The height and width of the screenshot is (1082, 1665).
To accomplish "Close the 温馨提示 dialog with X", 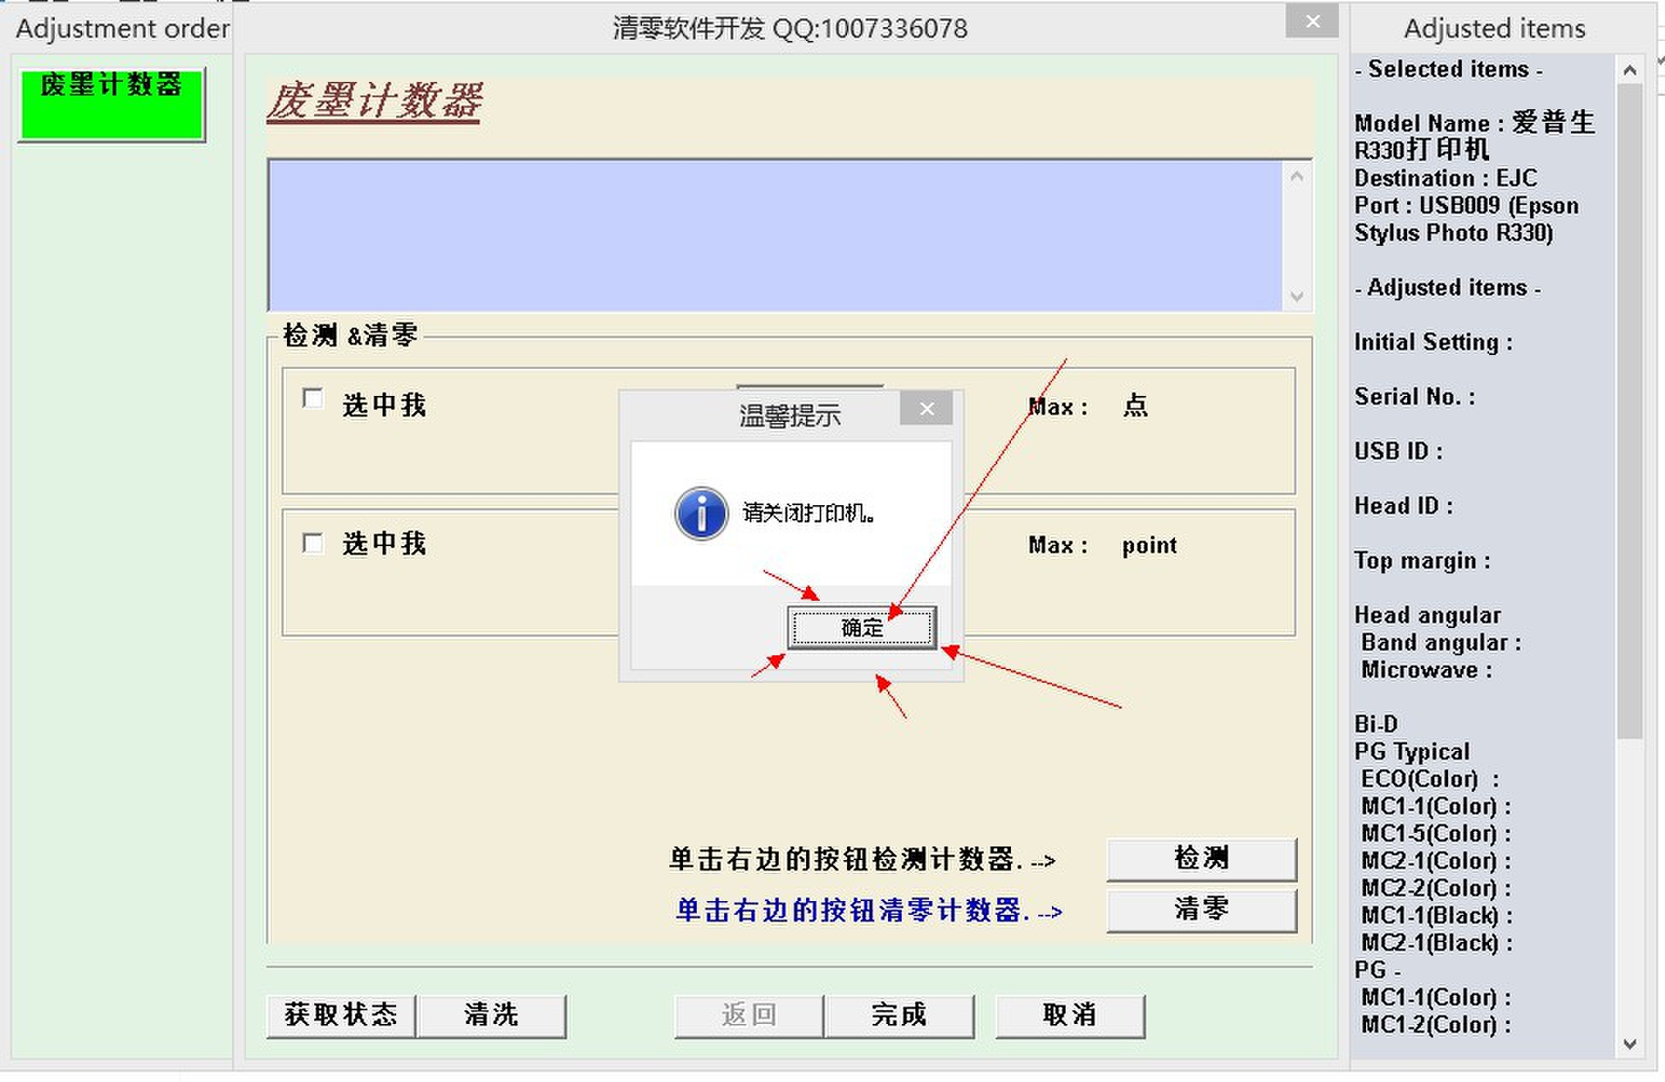I will coord(926,410).
